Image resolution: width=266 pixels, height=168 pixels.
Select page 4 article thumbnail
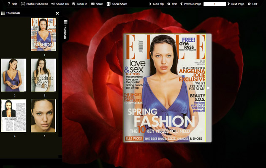click(14, 116)
